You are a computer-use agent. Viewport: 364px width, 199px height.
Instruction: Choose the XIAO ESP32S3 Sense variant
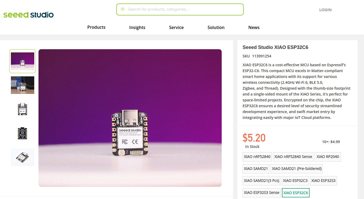(262, 193)
